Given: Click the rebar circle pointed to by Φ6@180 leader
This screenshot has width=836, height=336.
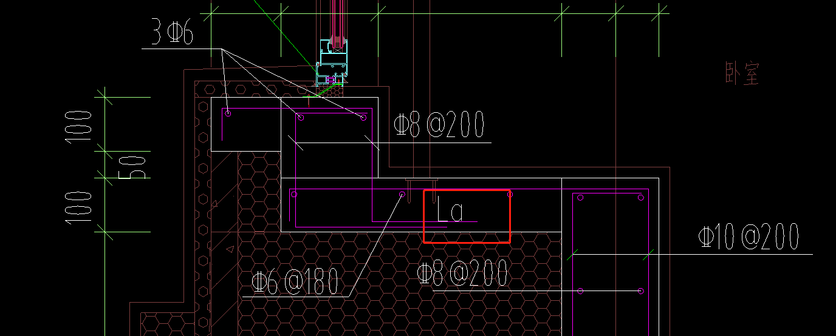Looking at the screenshot, I should click(x=402, y=194).
